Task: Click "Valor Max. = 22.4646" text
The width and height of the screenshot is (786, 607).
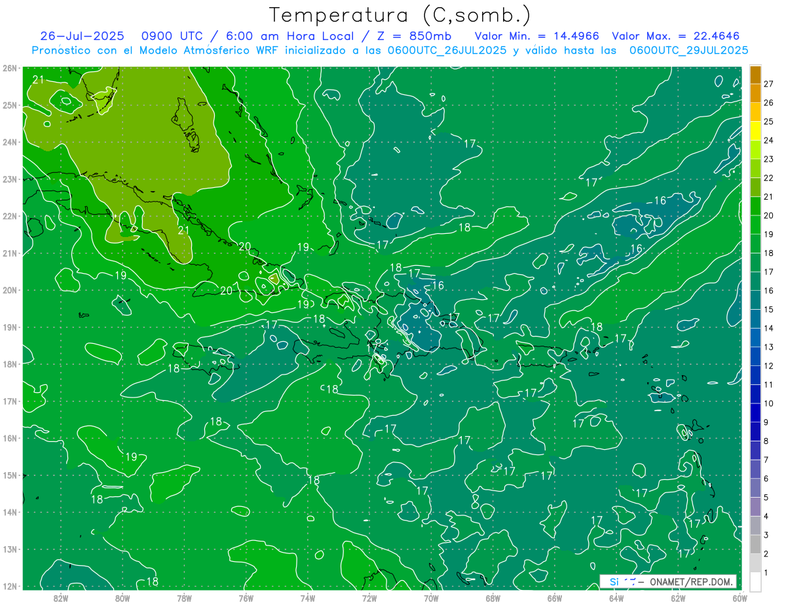Action: coord(677,36)
